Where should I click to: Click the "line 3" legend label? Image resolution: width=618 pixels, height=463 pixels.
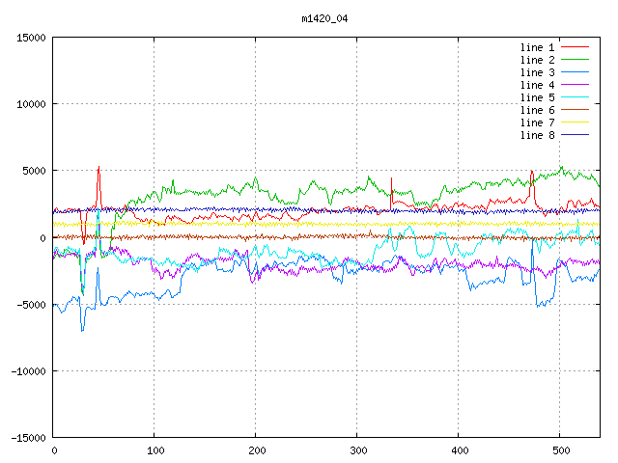(538, 72)
